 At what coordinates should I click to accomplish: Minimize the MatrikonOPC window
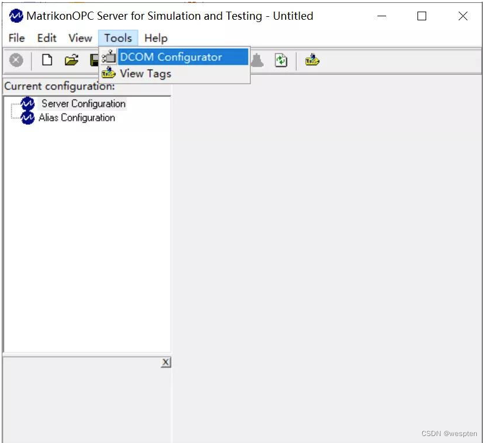click(x=382, y=16)
